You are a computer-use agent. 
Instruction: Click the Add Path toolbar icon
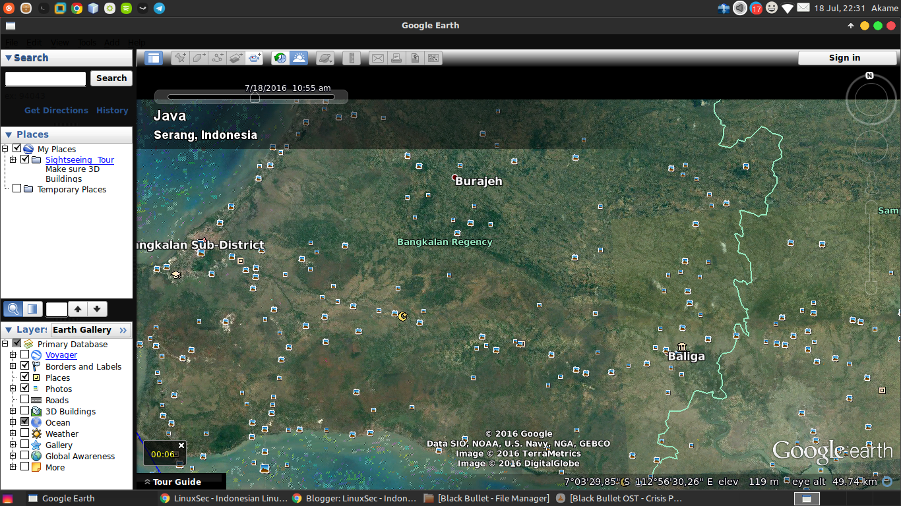[x=217, y=58]
